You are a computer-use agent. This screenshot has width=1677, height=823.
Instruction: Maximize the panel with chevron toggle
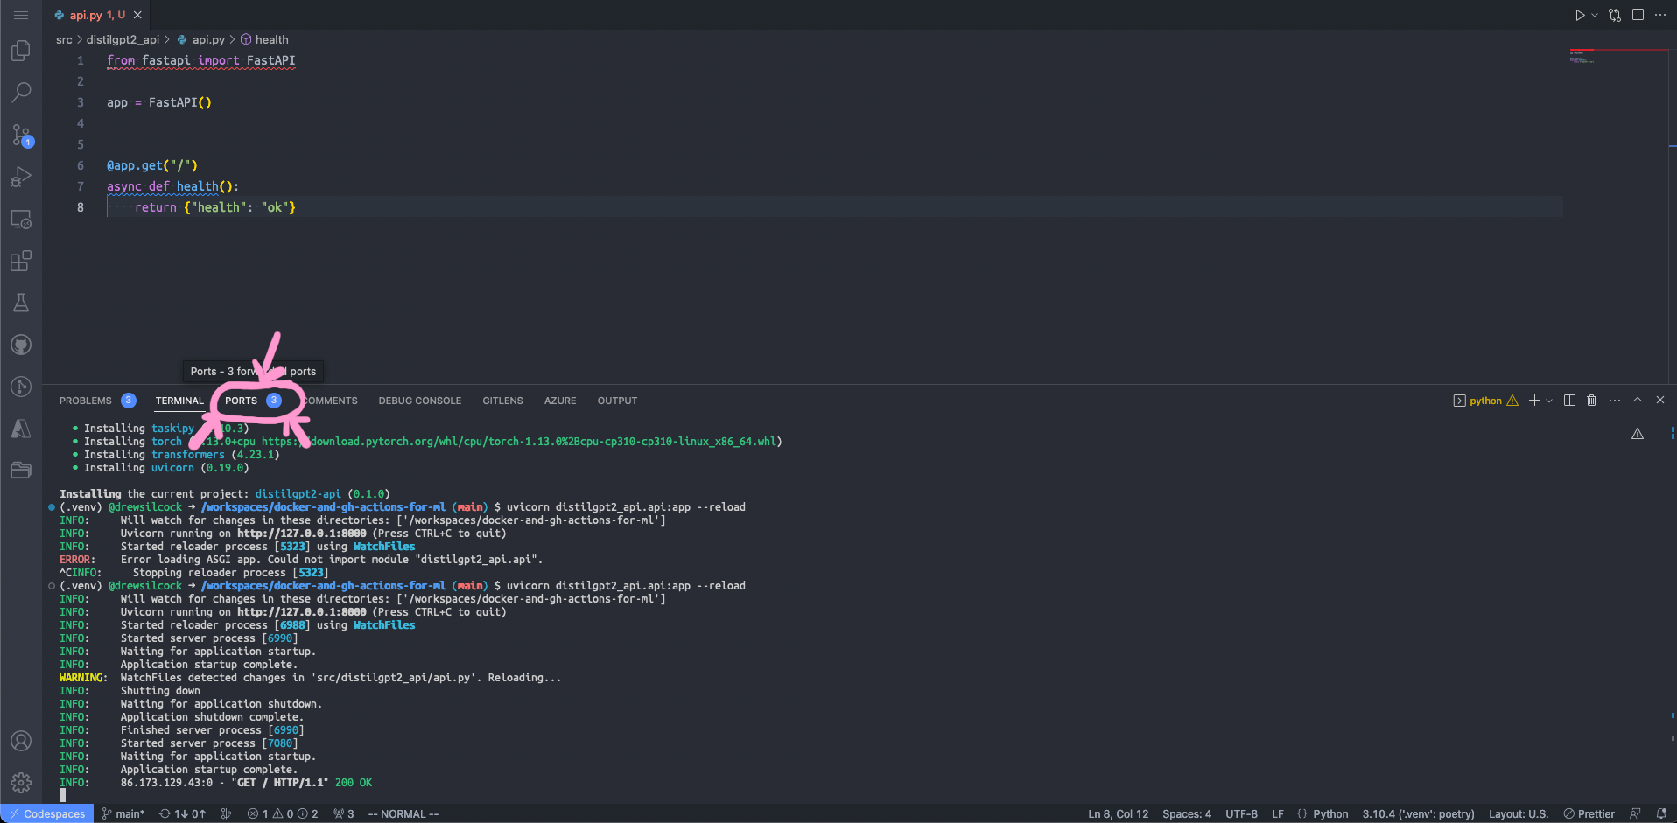coord(1638,400)
